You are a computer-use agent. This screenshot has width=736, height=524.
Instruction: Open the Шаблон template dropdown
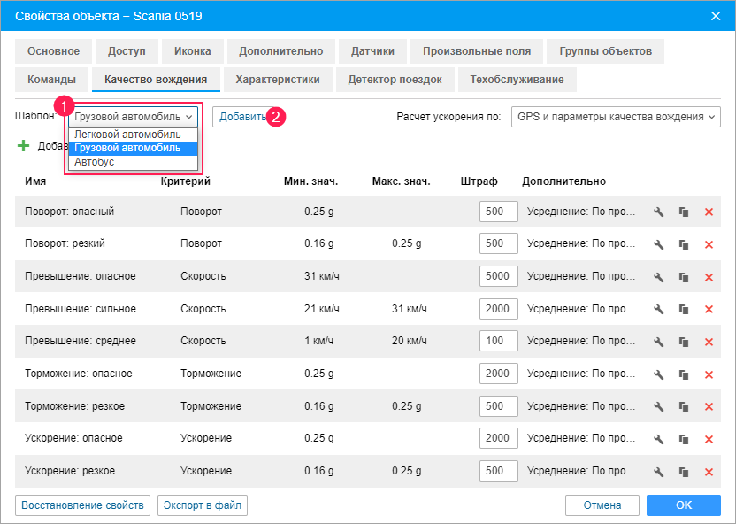point(134,117)
